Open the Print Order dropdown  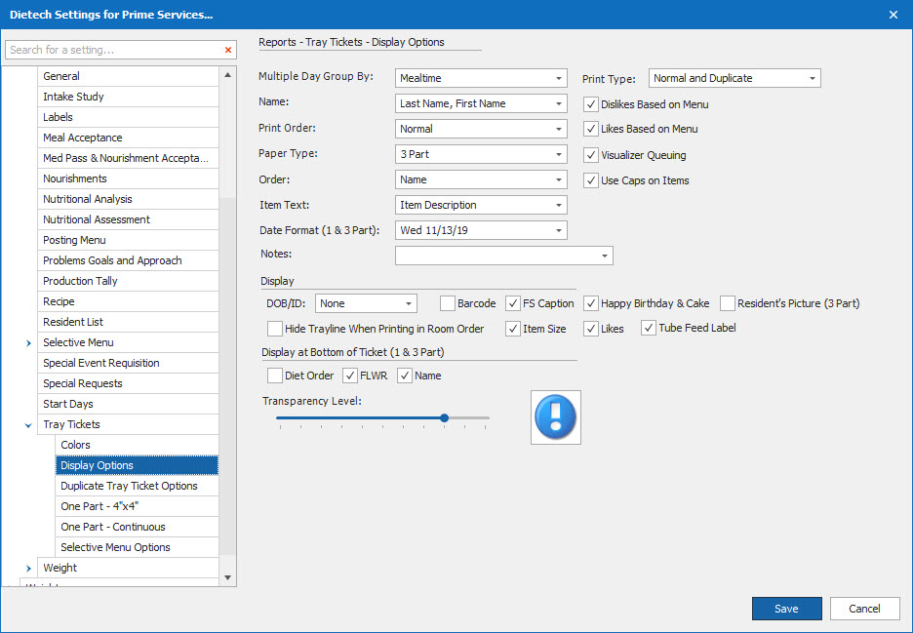click(481, 129)
